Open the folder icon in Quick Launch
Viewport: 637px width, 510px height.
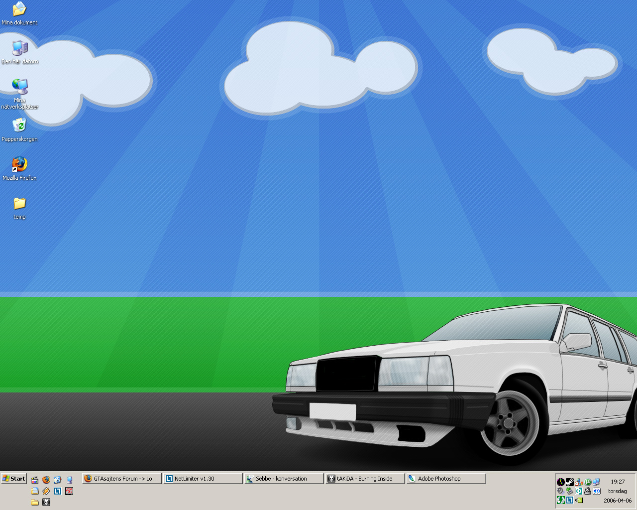click(x=35, y=502)
